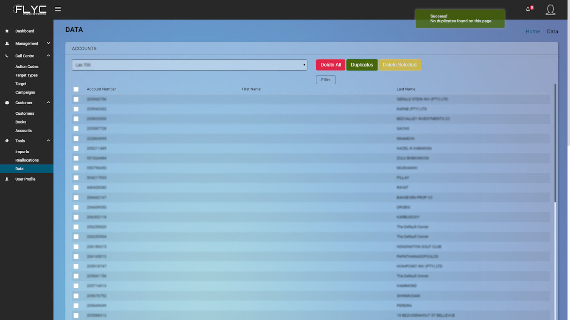Click BAKSEVEN PROP CC last name cell

tap(414, 198)
